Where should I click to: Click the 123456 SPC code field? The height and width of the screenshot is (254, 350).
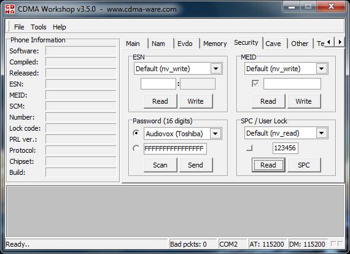tap(286, 148)
